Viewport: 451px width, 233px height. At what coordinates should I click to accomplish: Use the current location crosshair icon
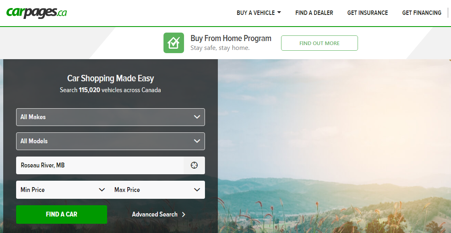click(194, 165)
